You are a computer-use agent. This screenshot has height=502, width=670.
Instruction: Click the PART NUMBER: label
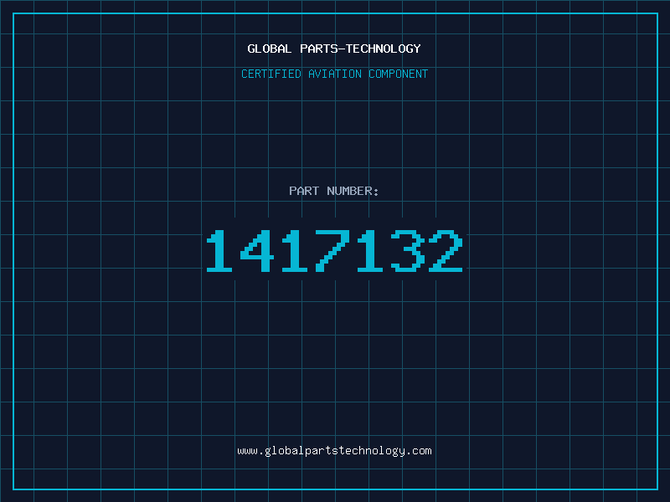pos(333,191)
